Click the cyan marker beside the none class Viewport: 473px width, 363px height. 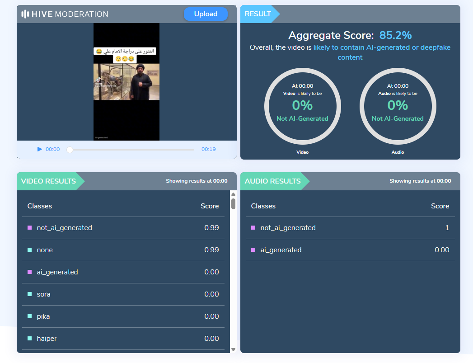[30, 250]
